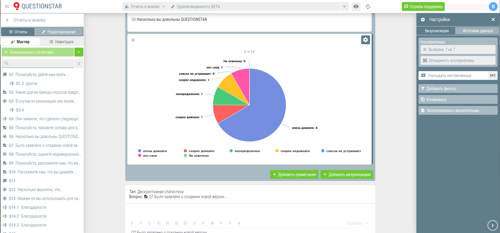Toggle Не отвечено legend series

tap(196, 156)
